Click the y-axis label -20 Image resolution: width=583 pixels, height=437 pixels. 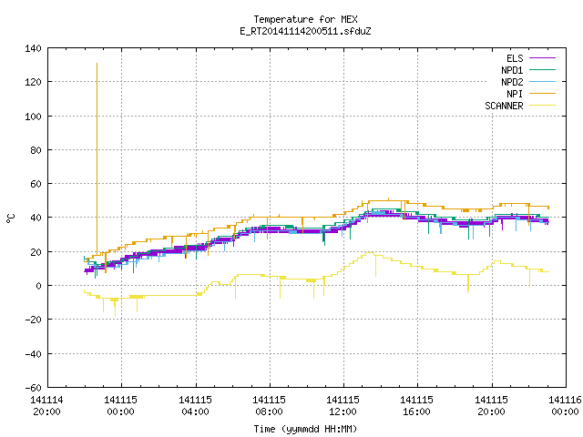point(33,320)
